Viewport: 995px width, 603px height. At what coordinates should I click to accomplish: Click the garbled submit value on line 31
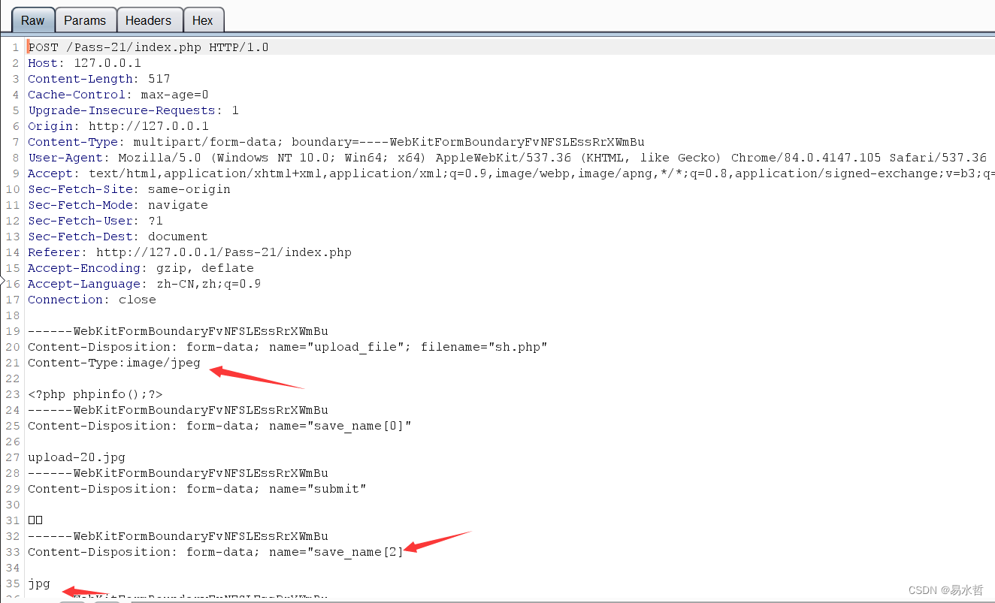click(x=35, y=520)
